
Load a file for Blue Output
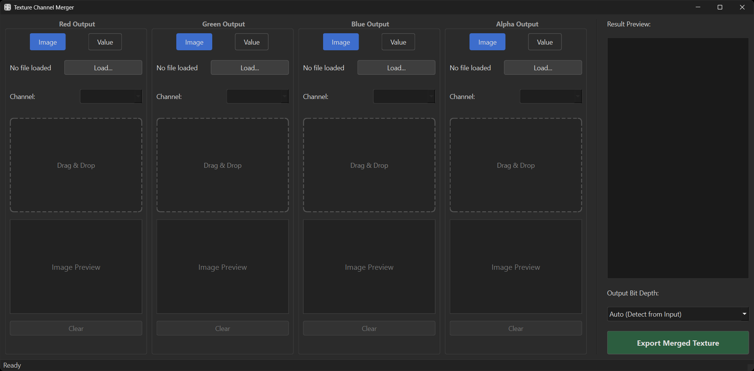[x=396, y=68]
